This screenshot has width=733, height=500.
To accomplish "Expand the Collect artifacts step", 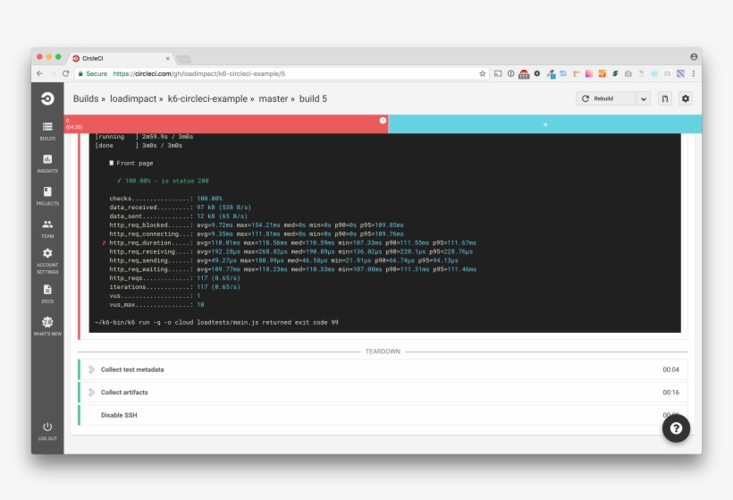I will coord(383,393).
